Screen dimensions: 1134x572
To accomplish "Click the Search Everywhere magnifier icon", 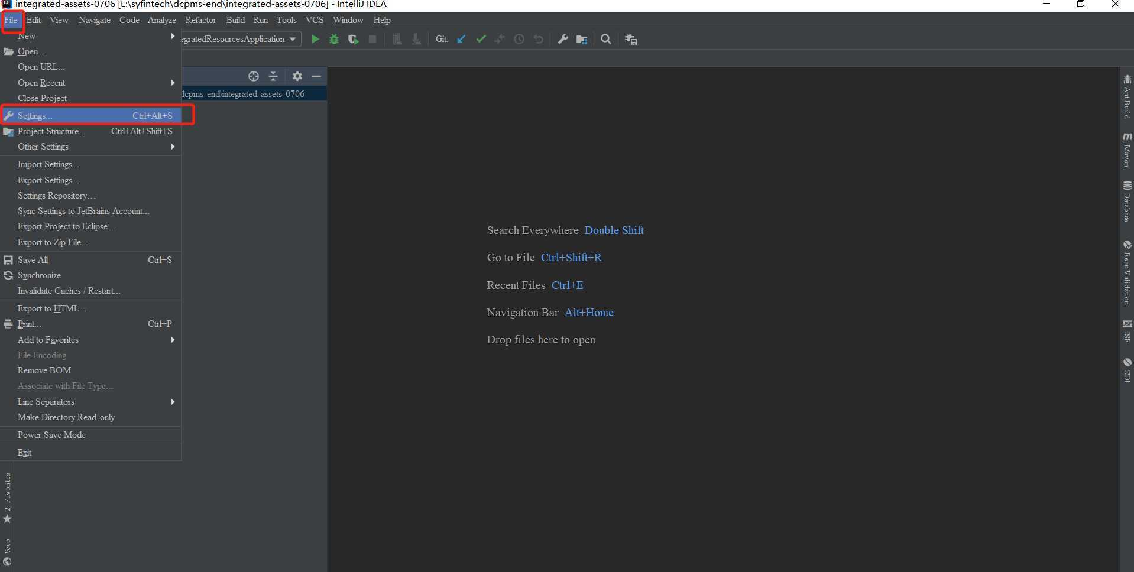I will [606, 39].
